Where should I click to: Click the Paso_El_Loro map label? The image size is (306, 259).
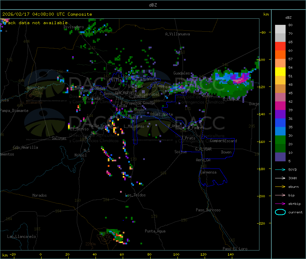pos(235,249)
